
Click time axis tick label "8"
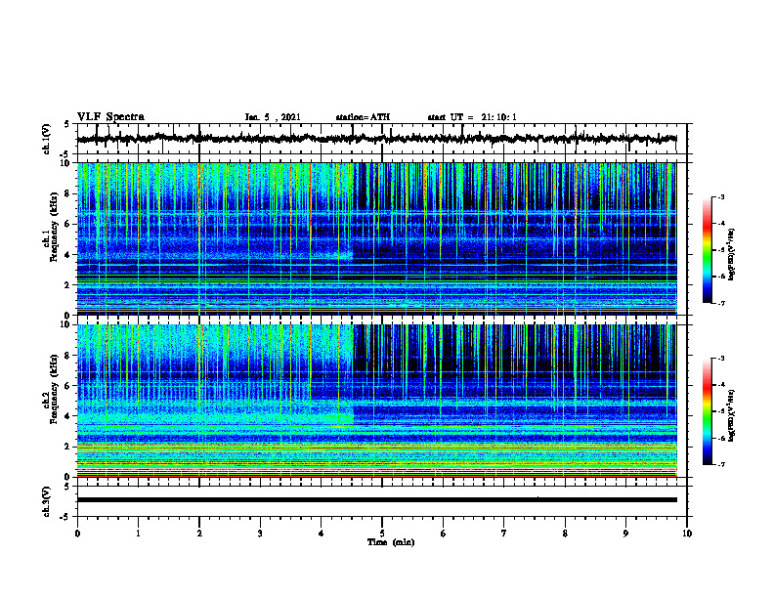[565, 534]
